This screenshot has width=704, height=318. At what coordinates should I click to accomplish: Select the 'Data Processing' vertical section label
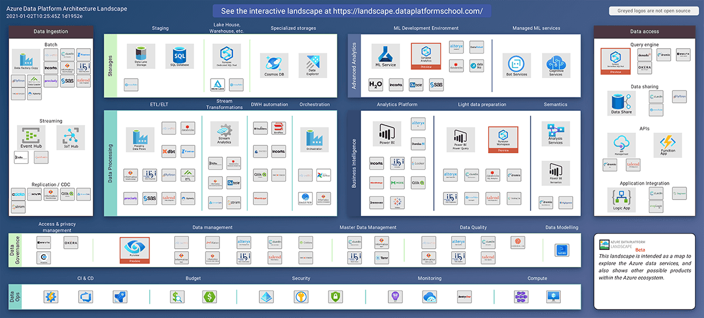pyautogui.click(x=110, y=163)
